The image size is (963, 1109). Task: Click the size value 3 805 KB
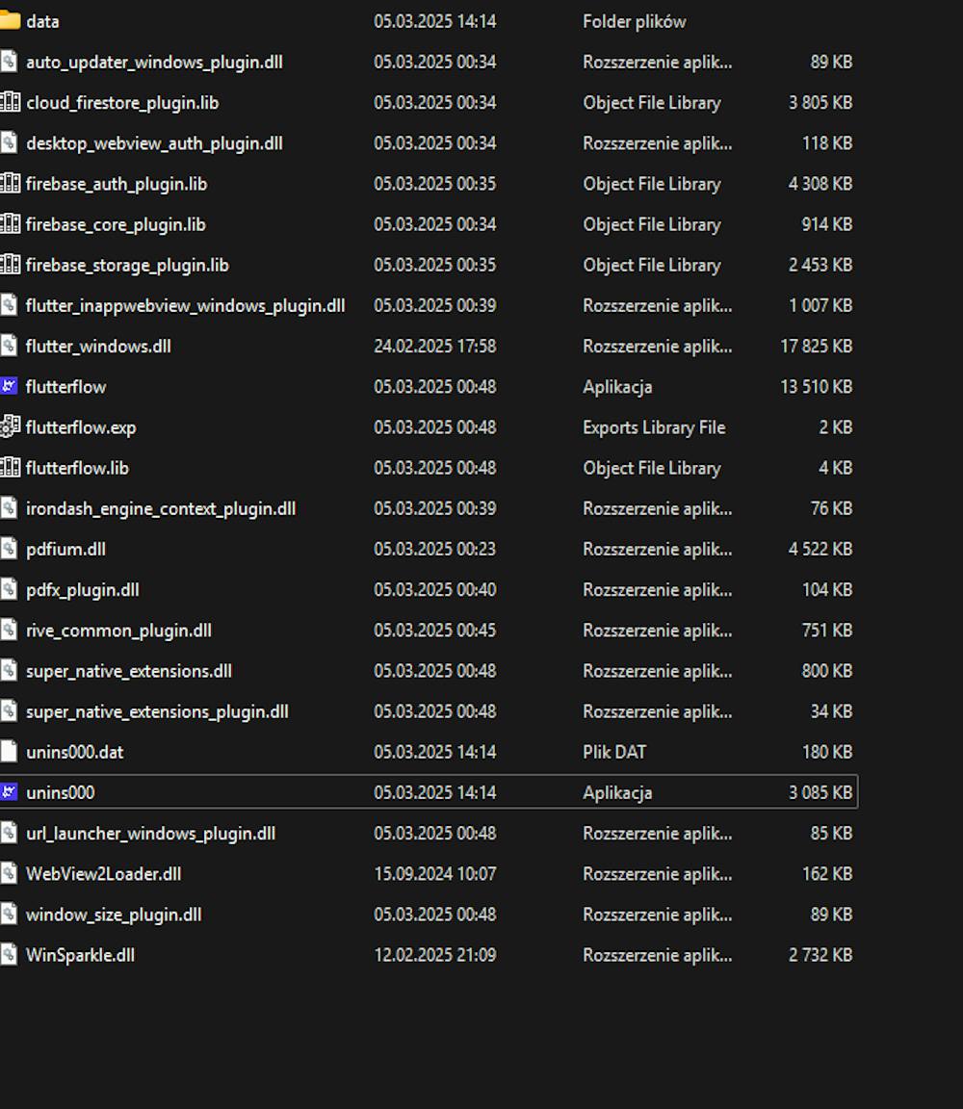820,103
